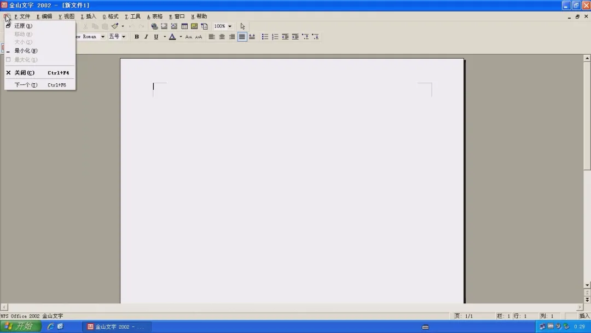
Task: Click the image frame icon next to text frame
Action: point(174,26)
